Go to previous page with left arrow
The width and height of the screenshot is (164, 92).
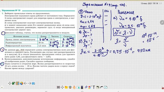click(26, 83)
